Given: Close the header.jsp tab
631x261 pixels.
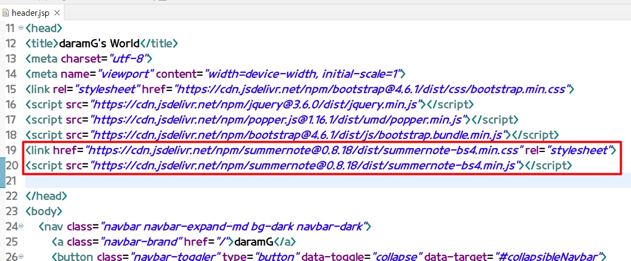Looking at the screenshot, I should [57, 13].
